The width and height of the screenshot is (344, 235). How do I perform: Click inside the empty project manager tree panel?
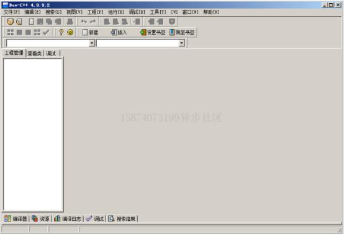(x=33, y=134)
